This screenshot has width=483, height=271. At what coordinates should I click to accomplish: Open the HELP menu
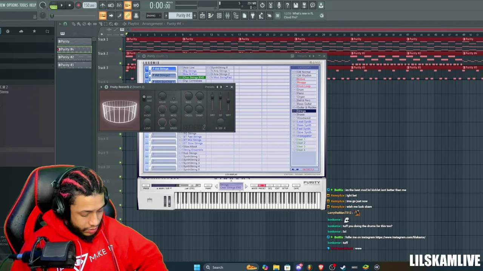pyautogui.click(x=33, y=5)
